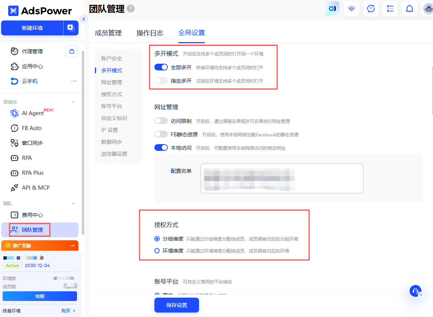Click the 代理管理 globe icon

click(15, 51)
